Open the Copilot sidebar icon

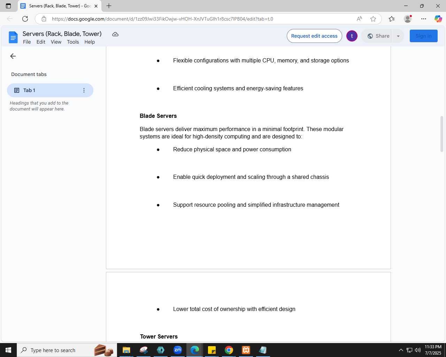pos(438,19)
